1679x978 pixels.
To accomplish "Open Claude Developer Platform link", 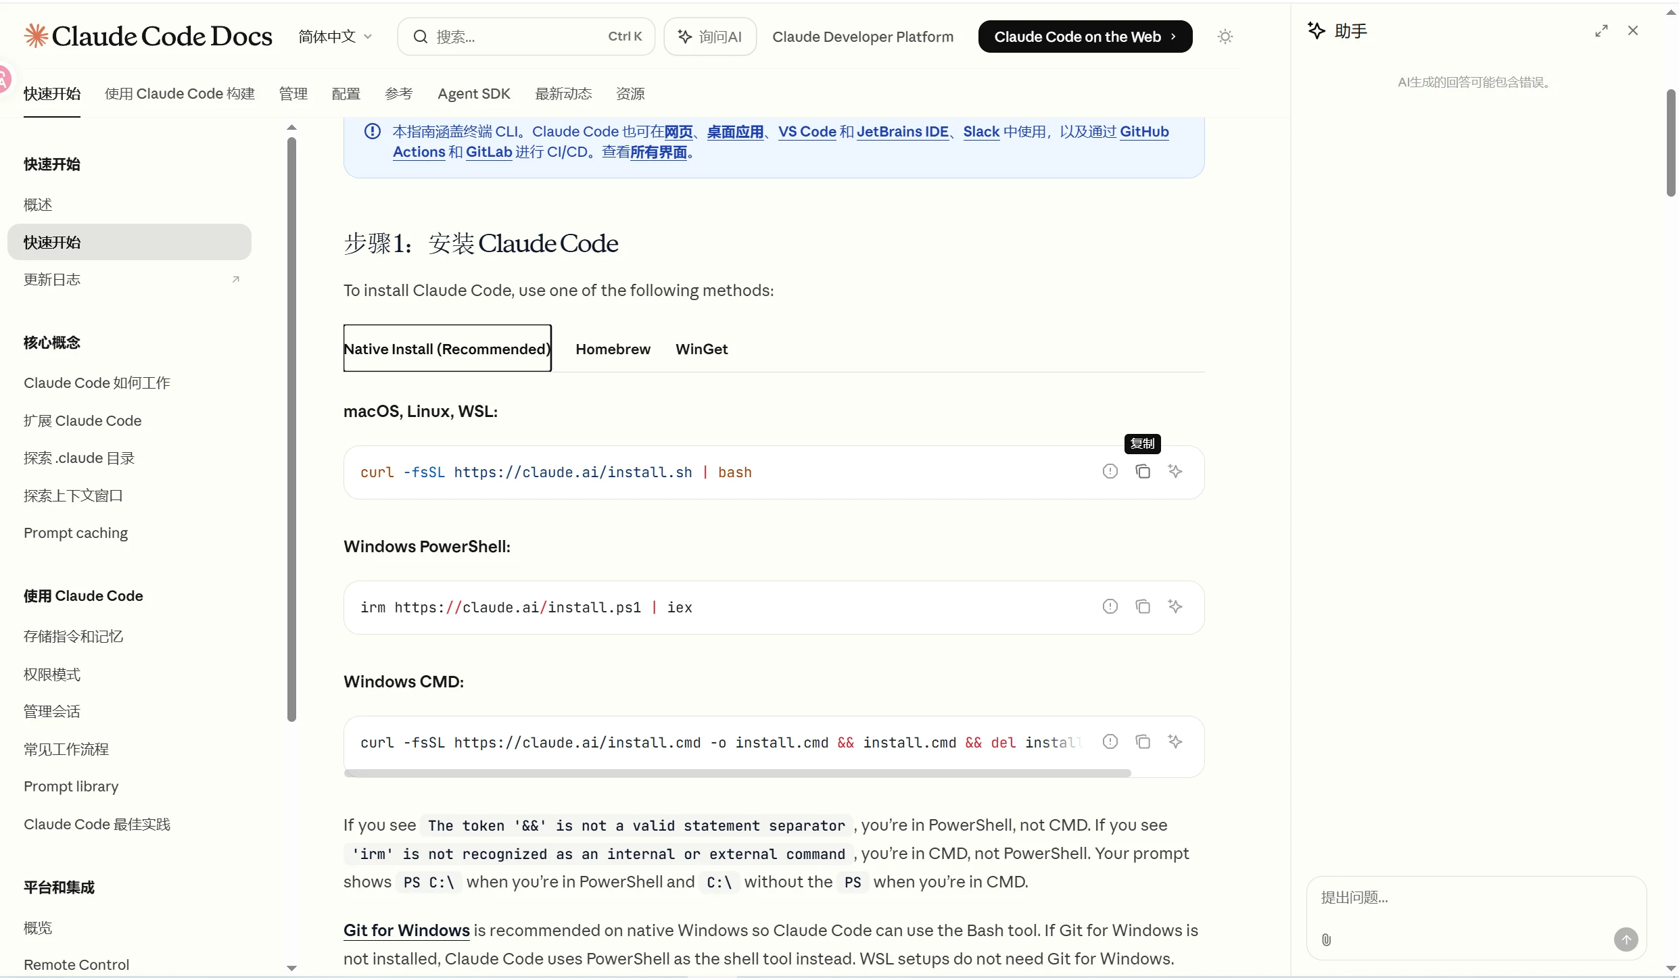I will coord(863,36).
